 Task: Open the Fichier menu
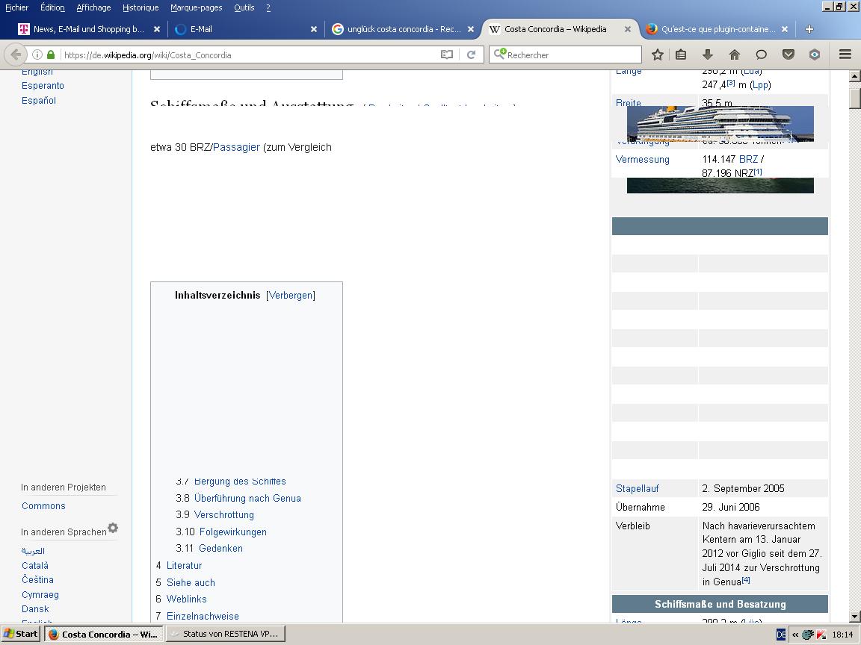tap(16, 7)
